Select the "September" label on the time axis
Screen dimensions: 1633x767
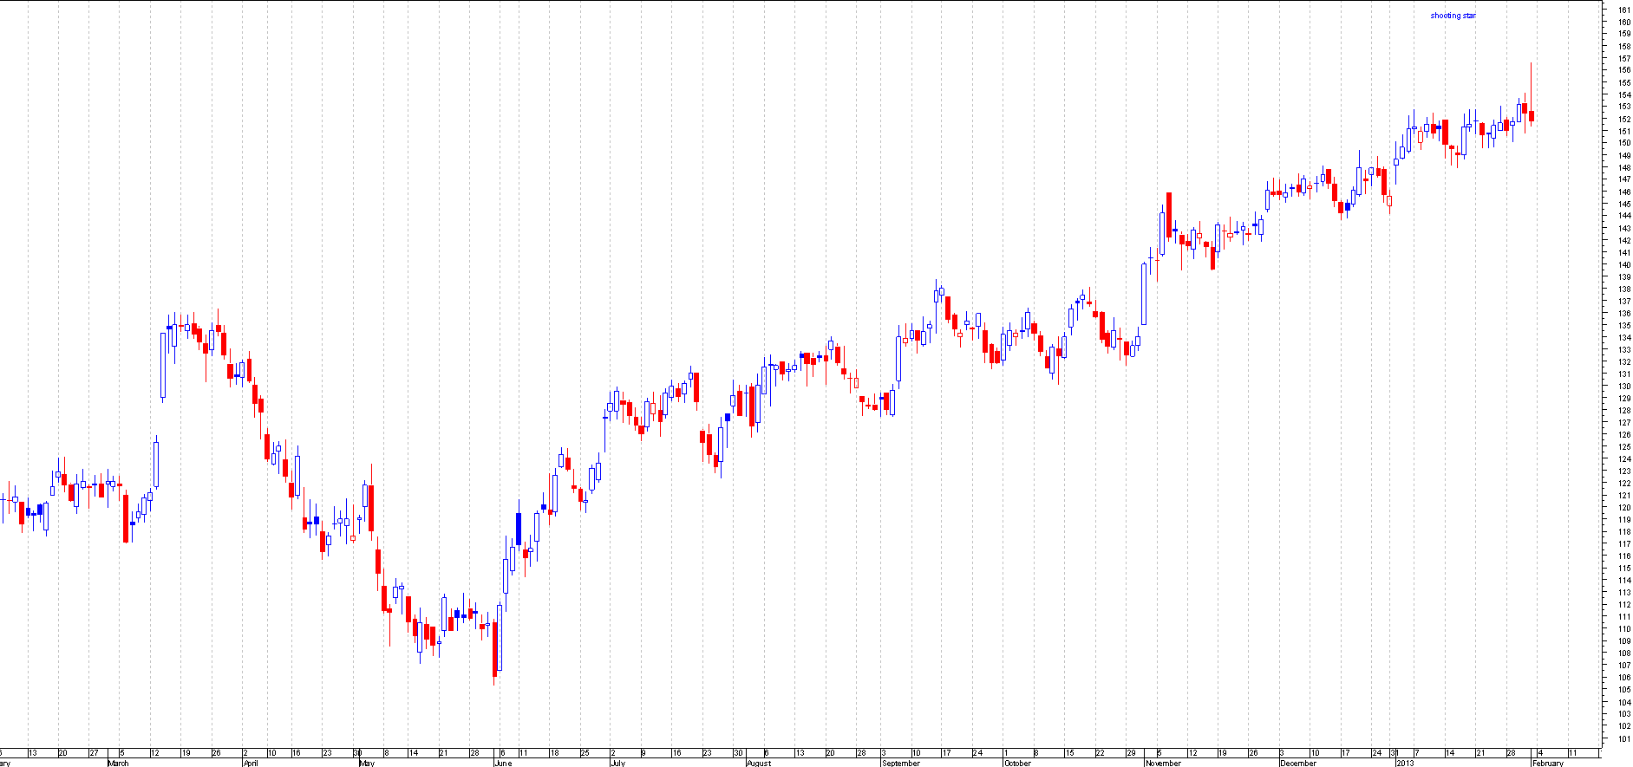coord(901,763)
